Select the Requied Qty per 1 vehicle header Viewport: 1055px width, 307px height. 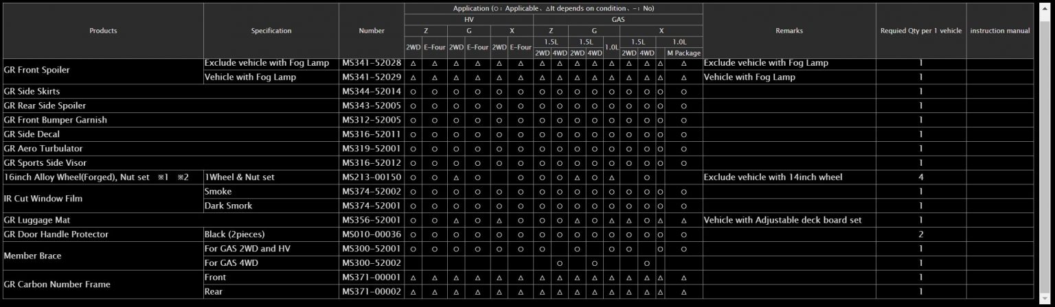tap(920, 31)
